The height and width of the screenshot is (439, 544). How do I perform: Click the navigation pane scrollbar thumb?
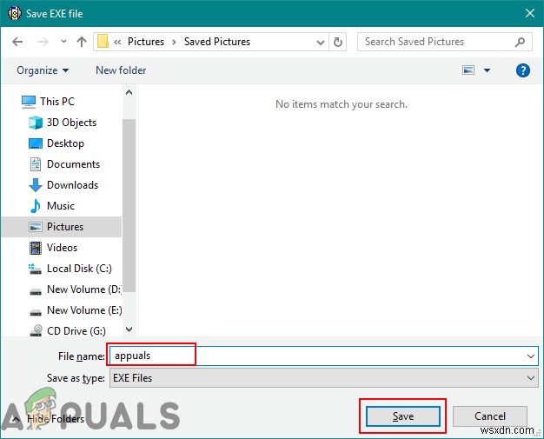(129, 205)
